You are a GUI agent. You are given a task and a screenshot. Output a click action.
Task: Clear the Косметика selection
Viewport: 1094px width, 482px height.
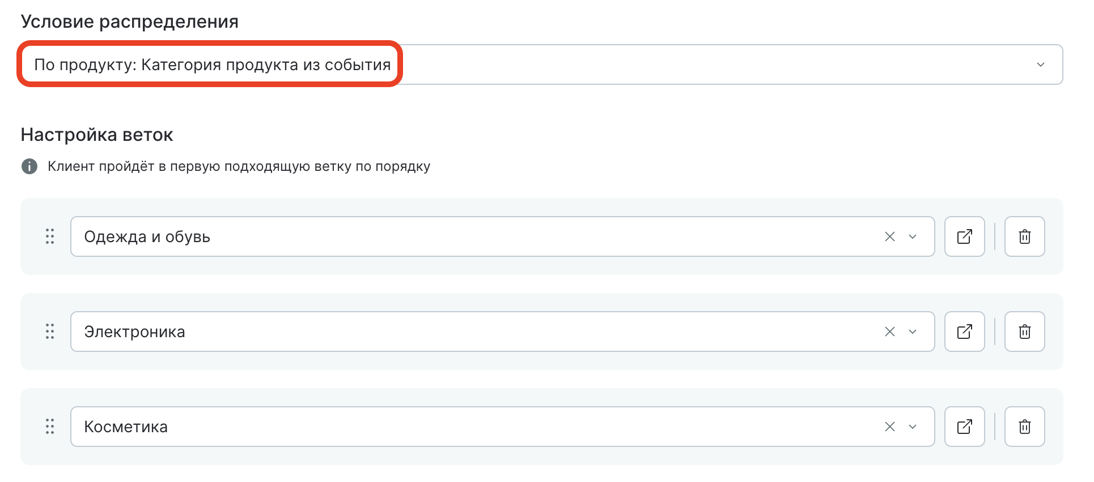point(890,427)
